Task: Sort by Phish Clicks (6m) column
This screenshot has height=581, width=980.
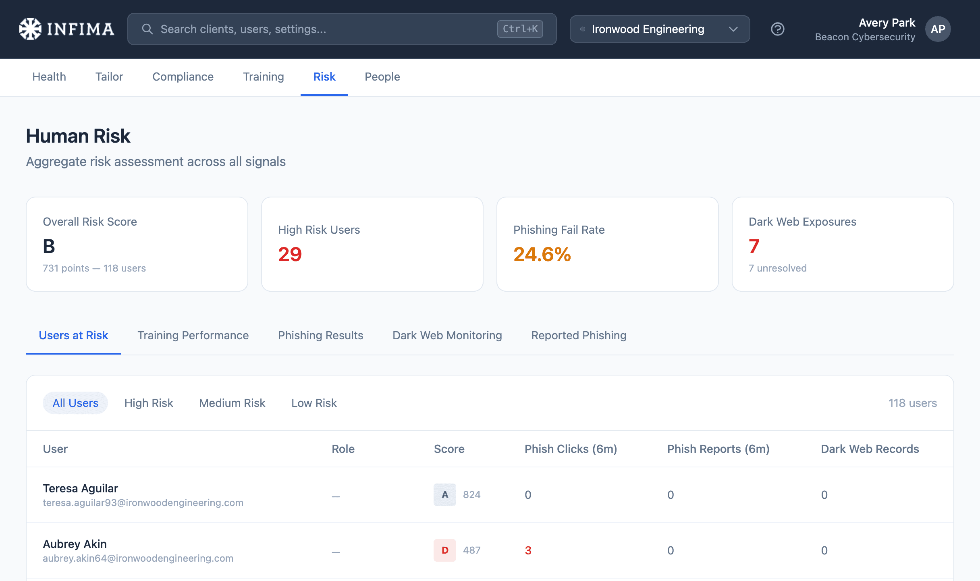Action: (x=571, y=449)
